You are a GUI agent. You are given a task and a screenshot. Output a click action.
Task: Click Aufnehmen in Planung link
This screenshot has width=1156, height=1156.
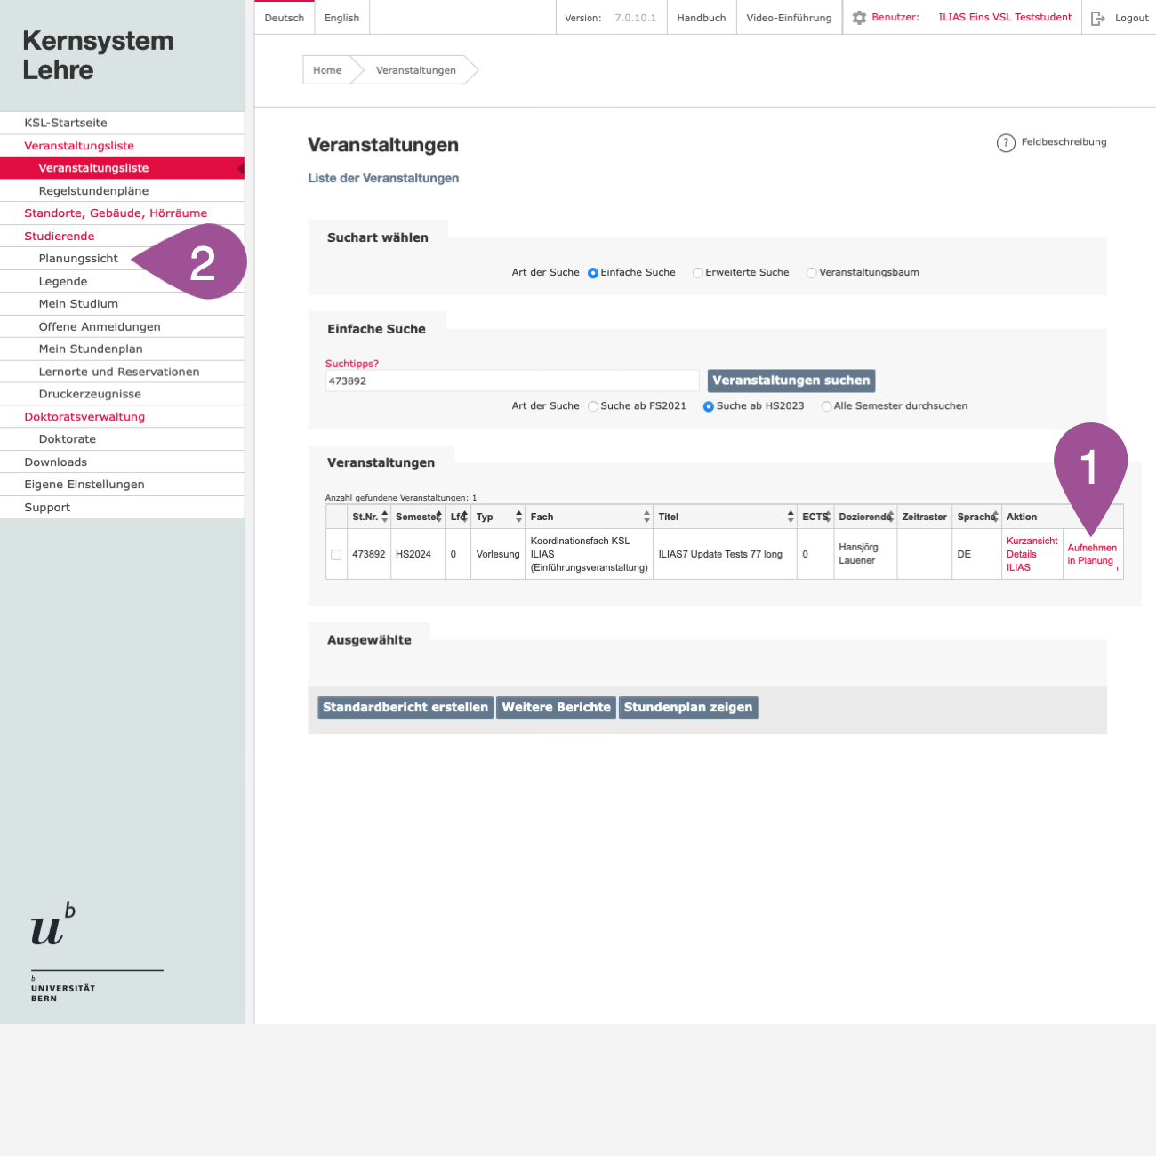click(1091, 555)
